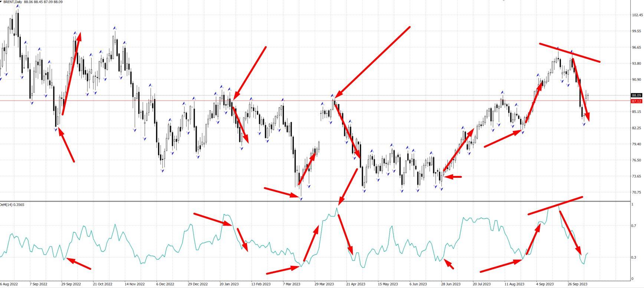Click the 102.45 price scale label
The image size is (644, 288).
(x=637, y=15)
